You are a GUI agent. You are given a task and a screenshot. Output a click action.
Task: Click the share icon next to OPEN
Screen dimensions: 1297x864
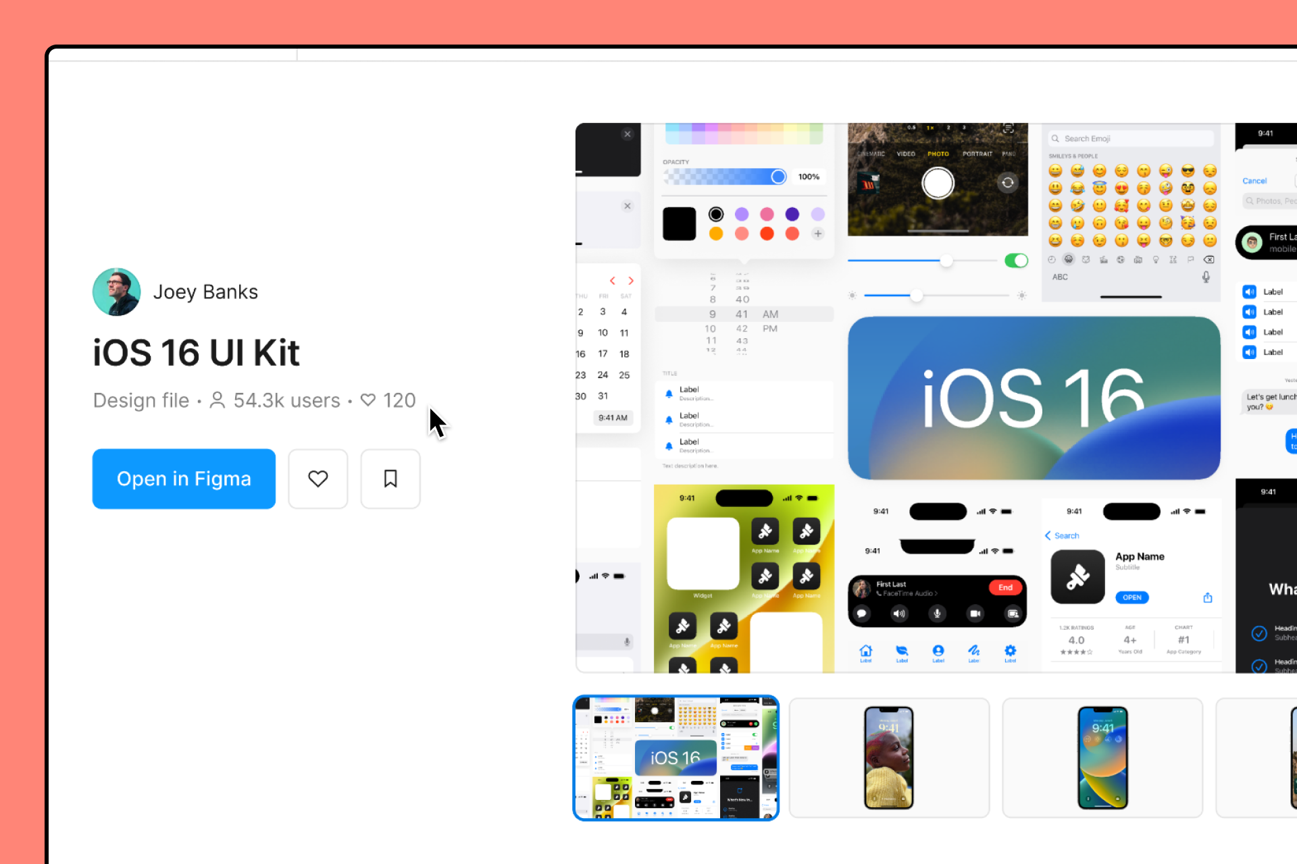(x=1208, y=597)
